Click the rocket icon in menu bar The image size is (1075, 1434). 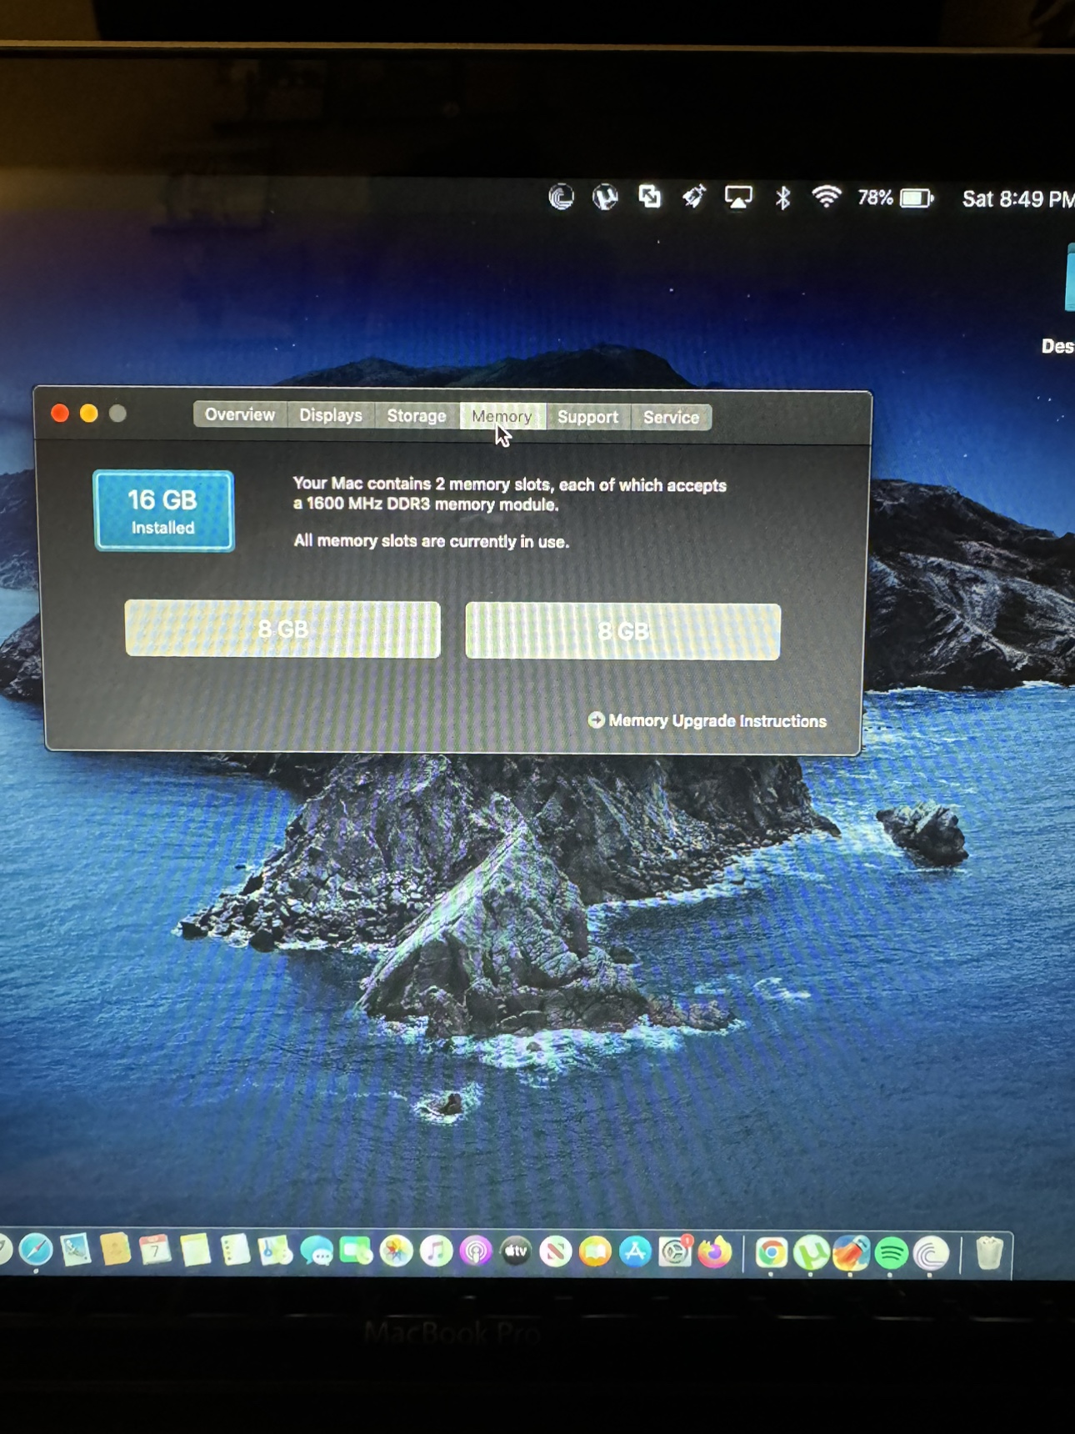(693, 197)
